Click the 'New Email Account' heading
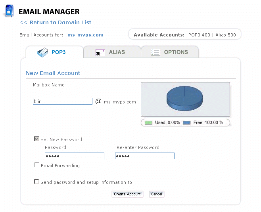 [x=53, y=73]
